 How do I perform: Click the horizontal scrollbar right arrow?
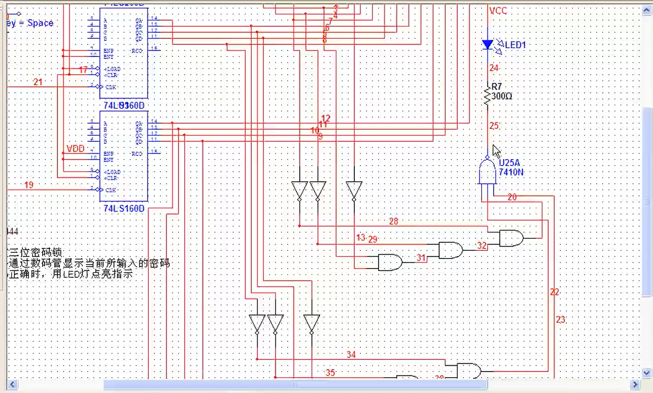[x=635, y=384]
